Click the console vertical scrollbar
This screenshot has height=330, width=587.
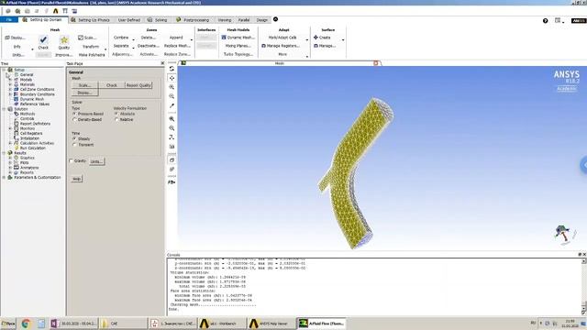coord(583,286)
